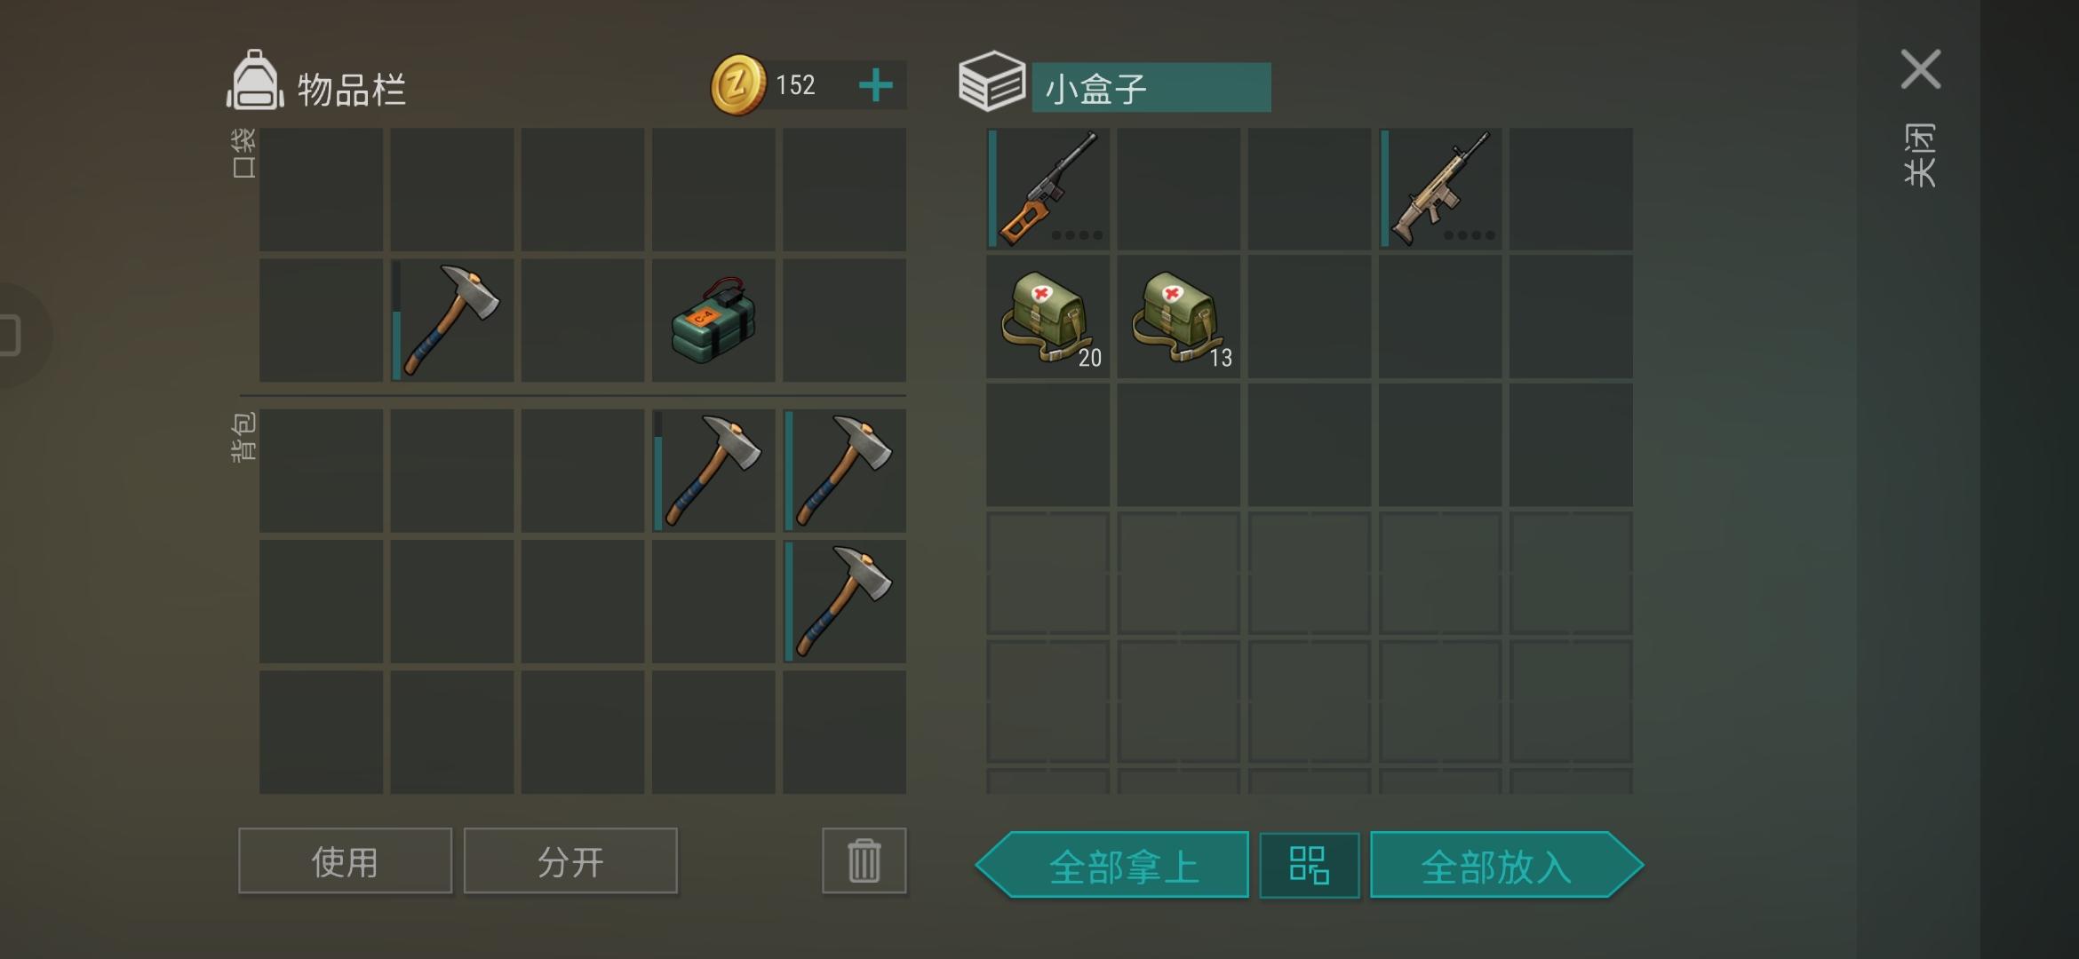Click the sort grid icon button

1309,865
